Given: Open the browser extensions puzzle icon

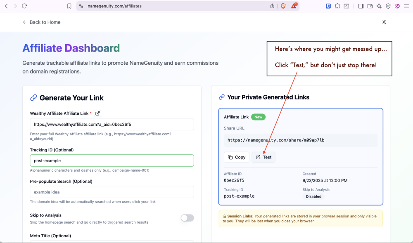Looking at the screenshot, I should (337, 6).
